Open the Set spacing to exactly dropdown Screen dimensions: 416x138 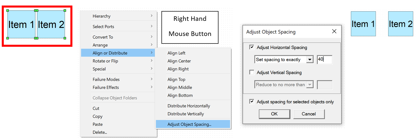pyautogui.click(x=310, y=60)
